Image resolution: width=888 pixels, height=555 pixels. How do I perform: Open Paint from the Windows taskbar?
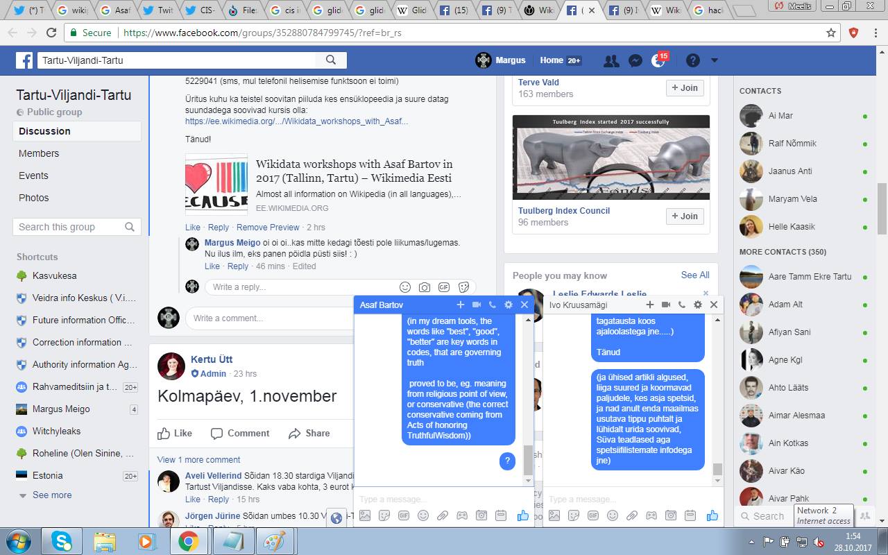[275, 541]
